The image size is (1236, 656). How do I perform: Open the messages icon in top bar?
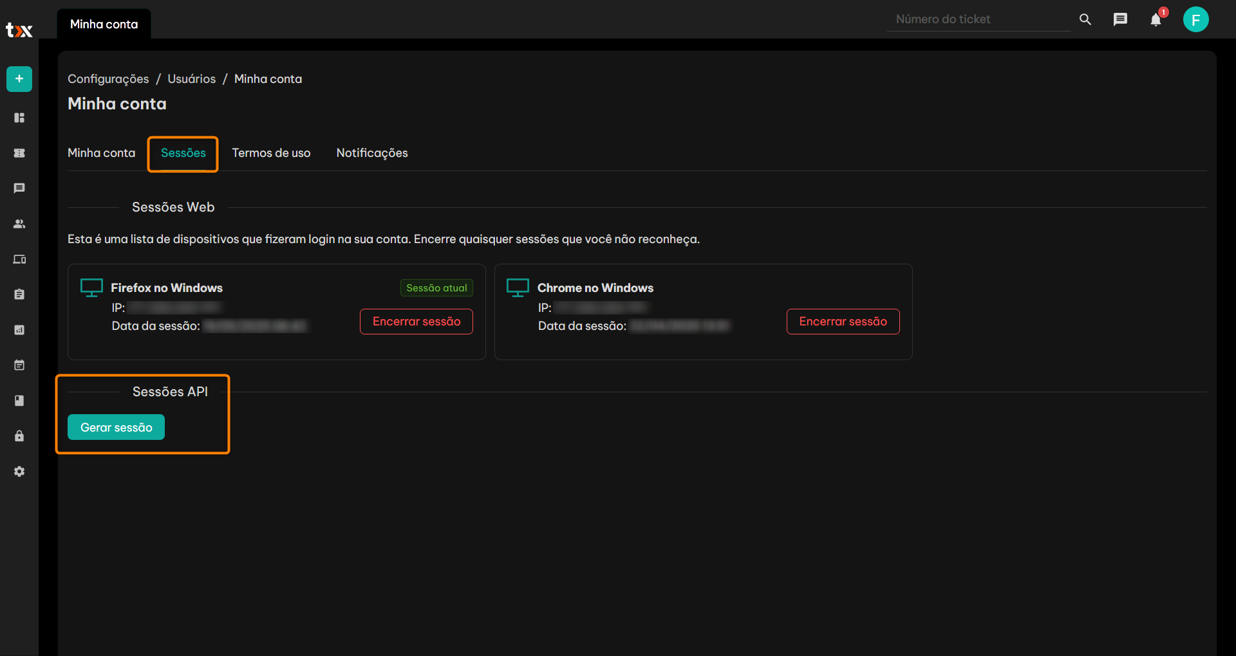(x=1120, y=19)
